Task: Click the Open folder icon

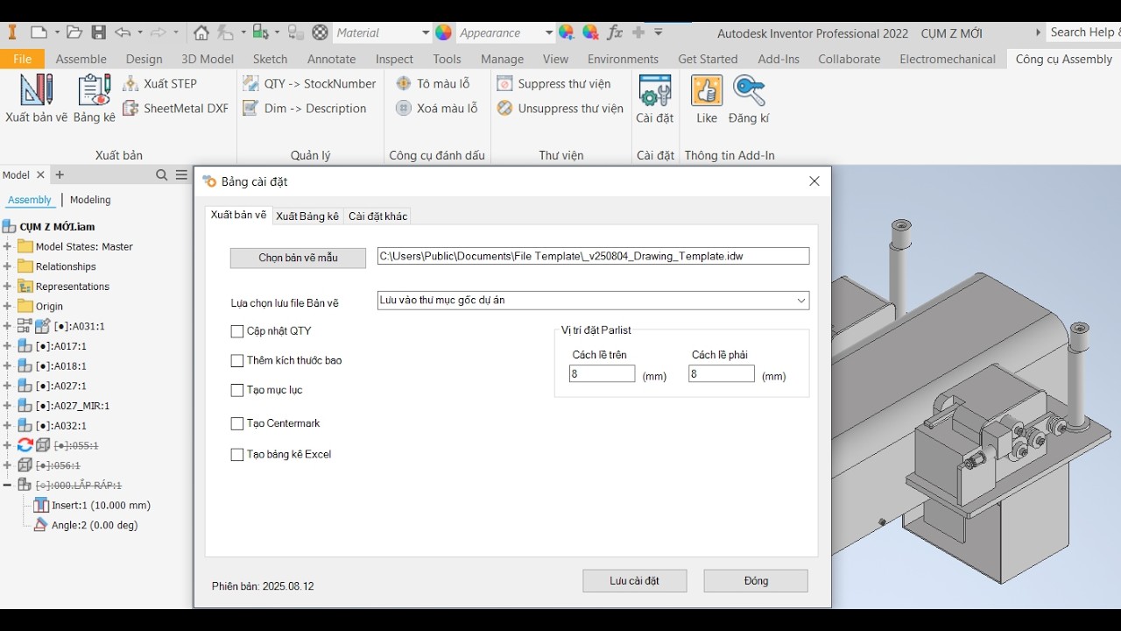Action: pos(74,32)
